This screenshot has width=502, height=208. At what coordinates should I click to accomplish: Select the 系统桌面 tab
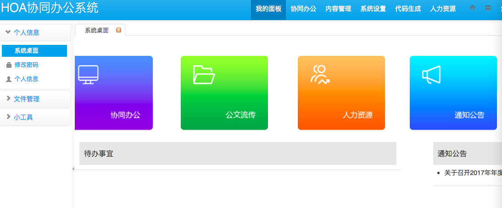(x=97, y=30)
